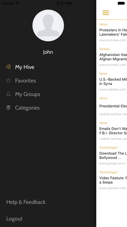Click www.nytimes.com under Protesters article
Viewport: 127px width, 227px height.
(113, 40)
